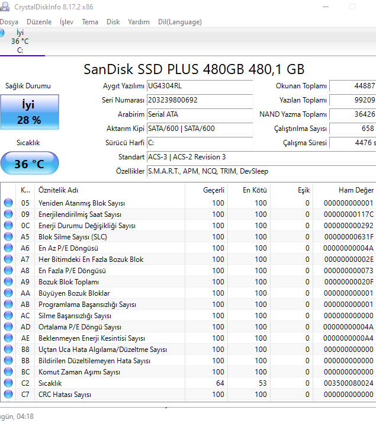
Task: Click the Aygıt Yazılımı field UG4304RL
Action: pos(200,86)
